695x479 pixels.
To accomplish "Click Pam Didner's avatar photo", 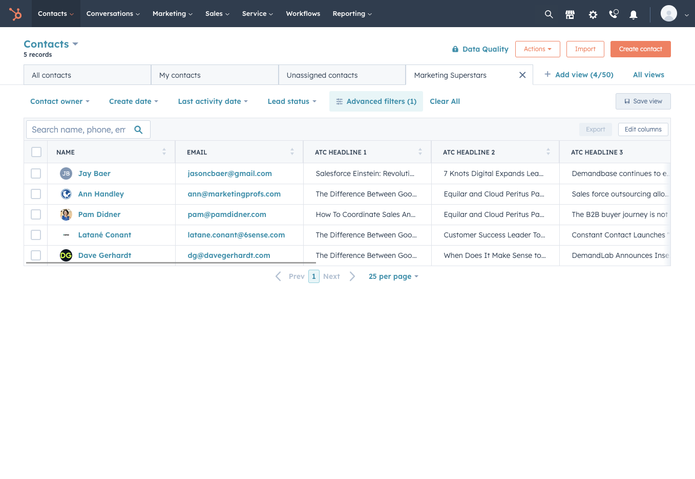I will 66,214.
